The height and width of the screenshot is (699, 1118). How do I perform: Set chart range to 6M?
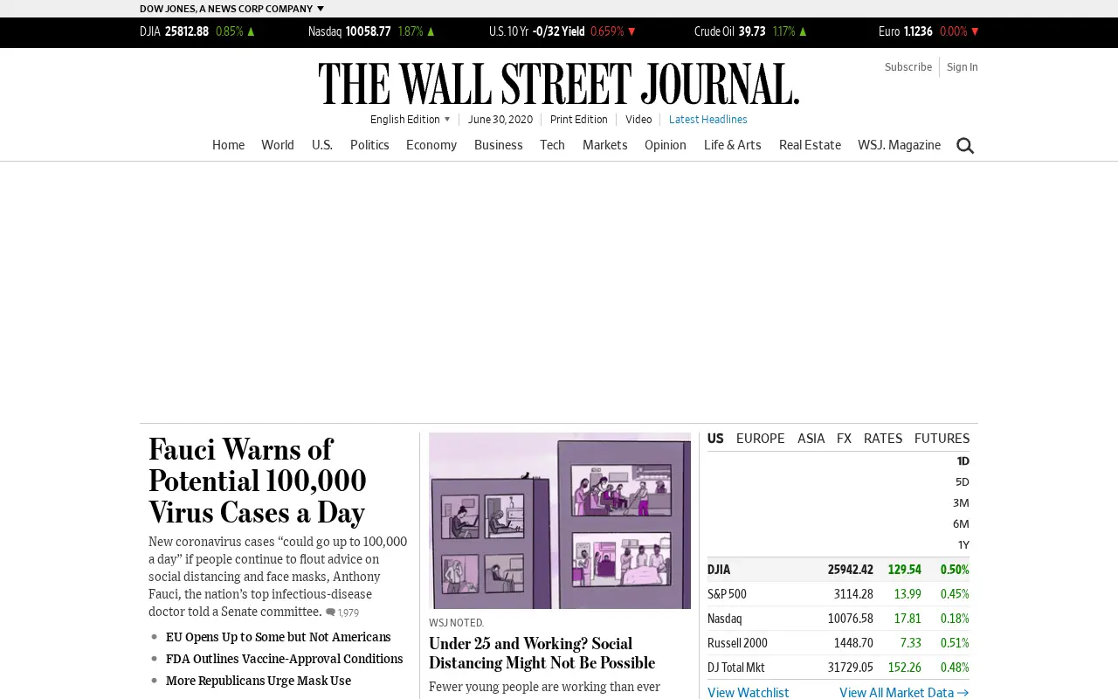click(x=961, y=524)
